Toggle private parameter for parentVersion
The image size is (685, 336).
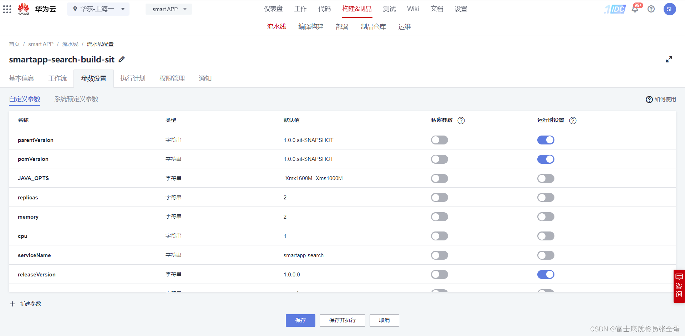pos(439,140)
